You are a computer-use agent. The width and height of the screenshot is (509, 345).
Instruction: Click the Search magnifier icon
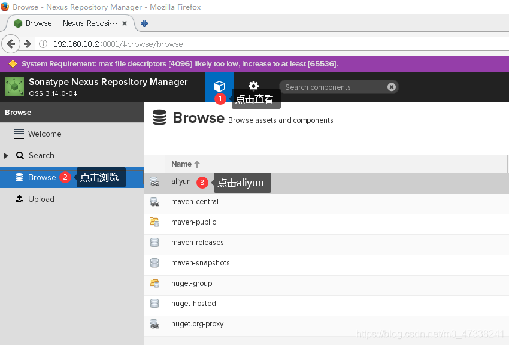[20, 156]
